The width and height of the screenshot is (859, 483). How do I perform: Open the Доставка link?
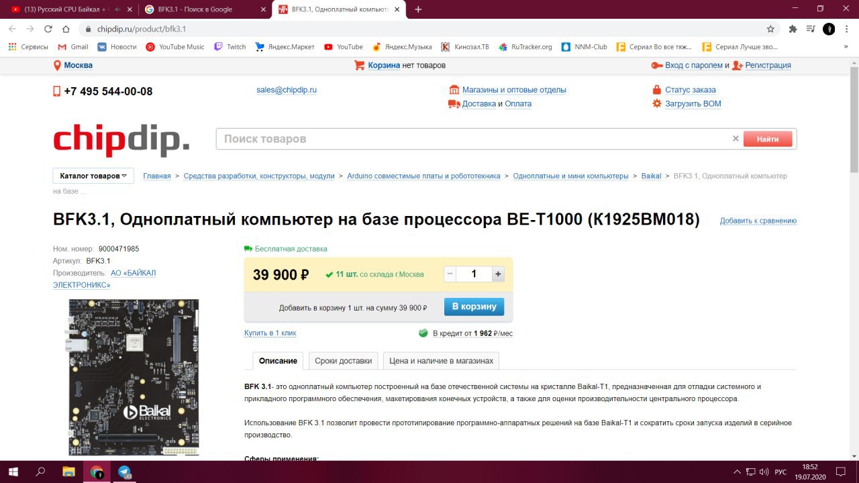click(479, 104)
